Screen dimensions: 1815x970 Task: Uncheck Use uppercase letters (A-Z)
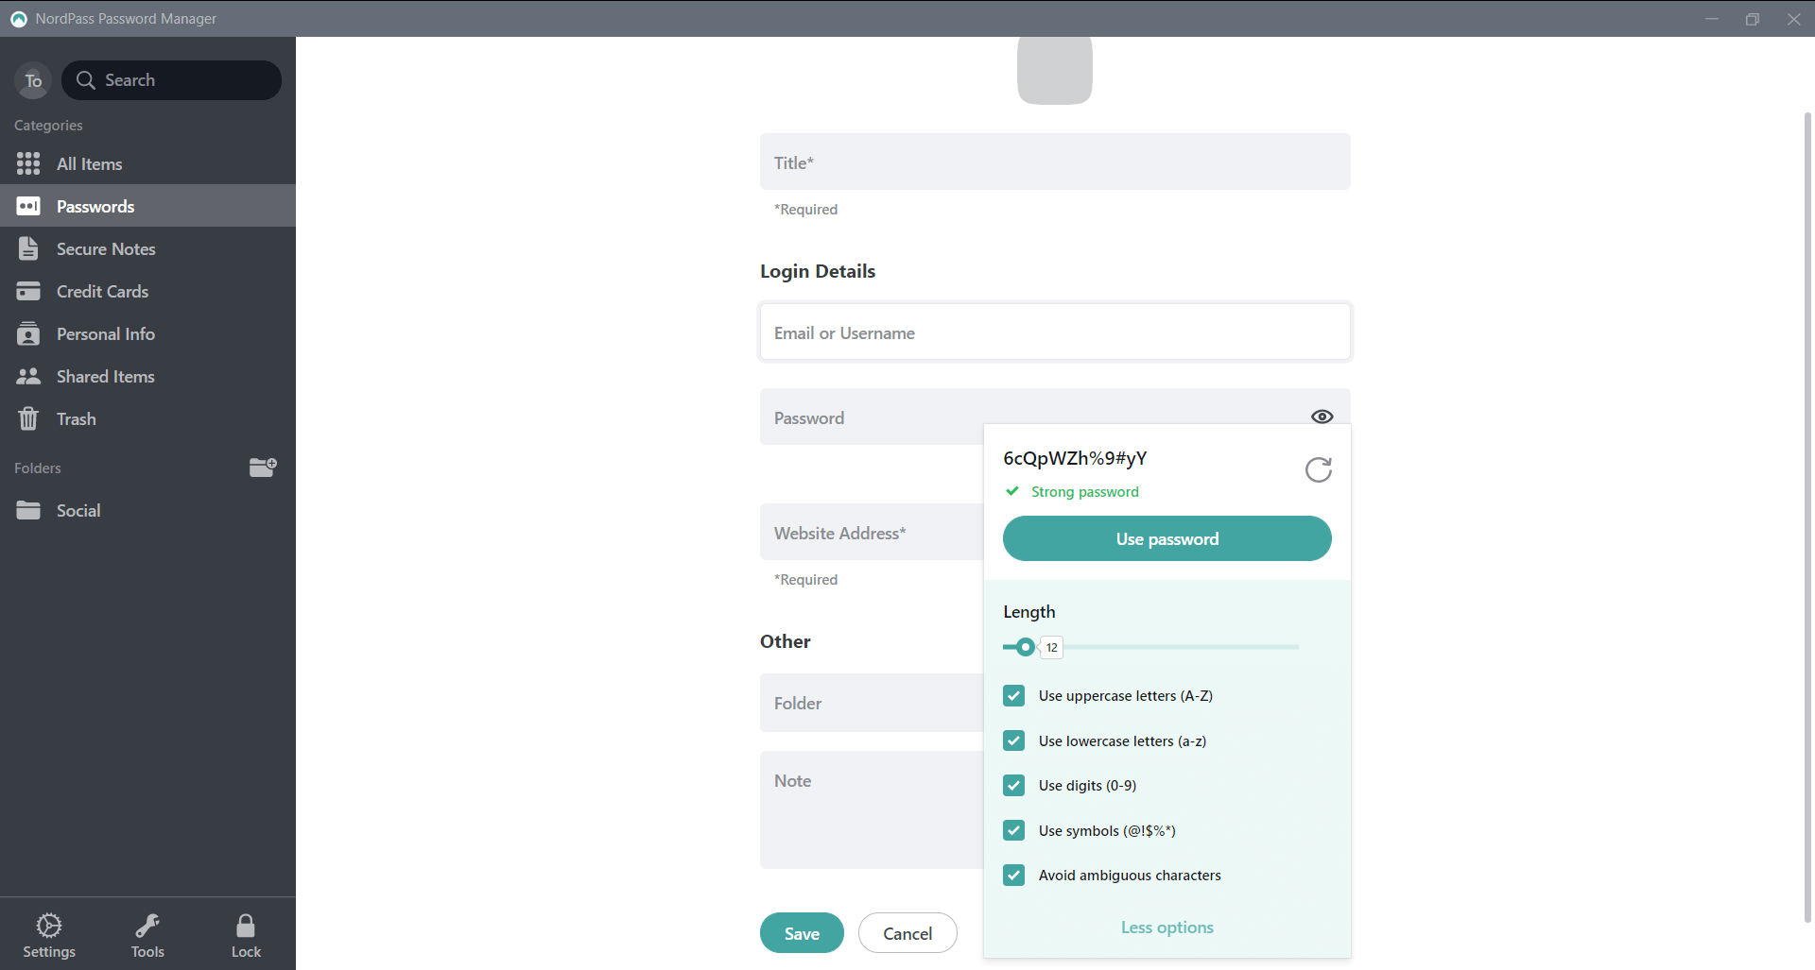(1014, 696)
